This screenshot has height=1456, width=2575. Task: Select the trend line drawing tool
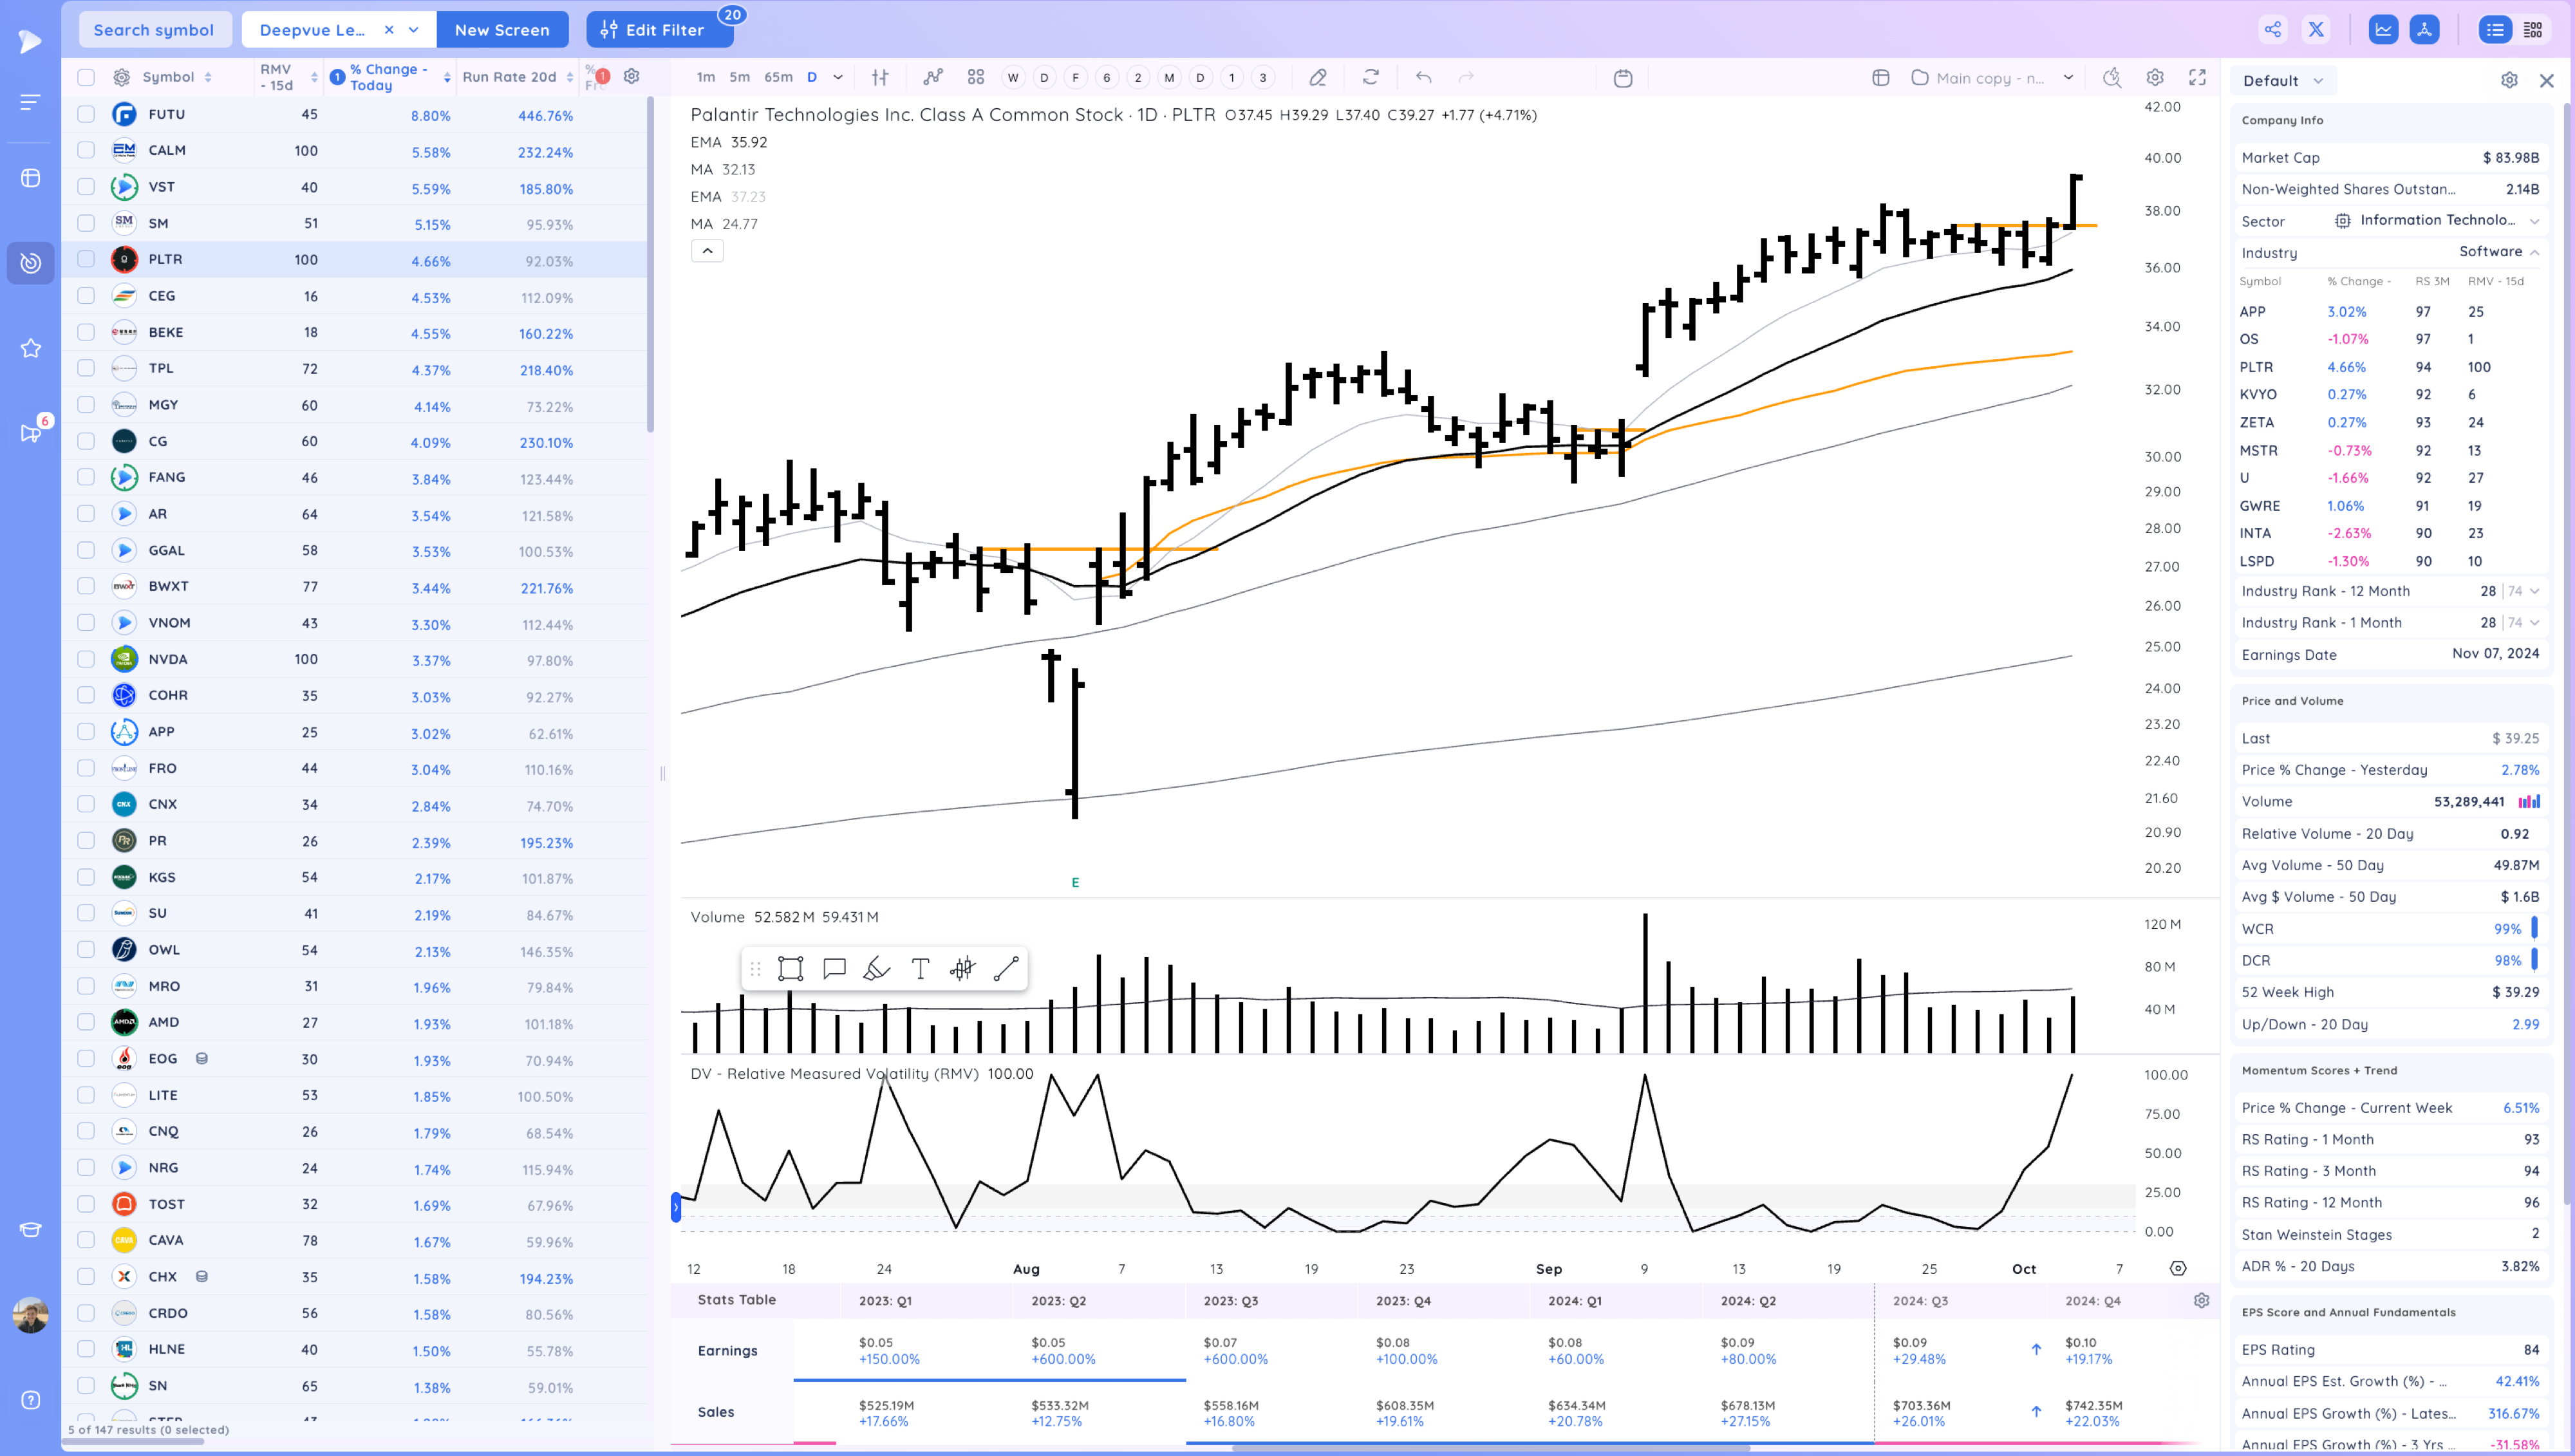coord(1006,968)
